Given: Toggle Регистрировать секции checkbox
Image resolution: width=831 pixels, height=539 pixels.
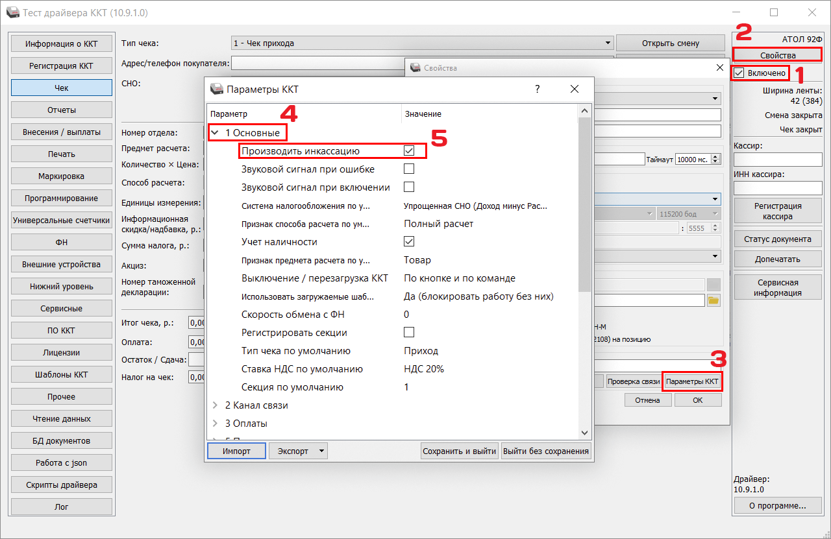Looking at the screenshot, I should [x=409, y=333].
